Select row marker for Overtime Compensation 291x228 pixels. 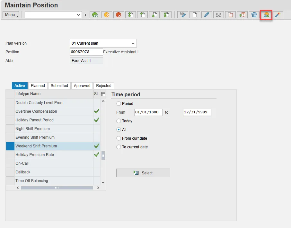tap(10, 111)
